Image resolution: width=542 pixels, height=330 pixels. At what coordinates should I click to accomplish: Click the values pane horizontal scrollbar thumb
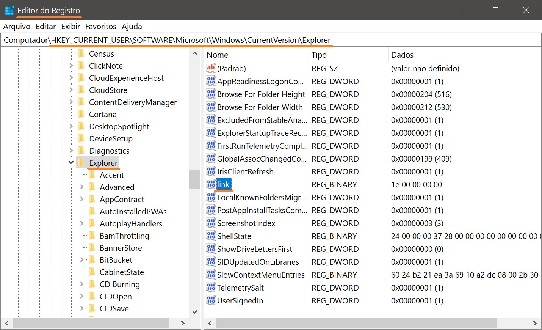356,324
